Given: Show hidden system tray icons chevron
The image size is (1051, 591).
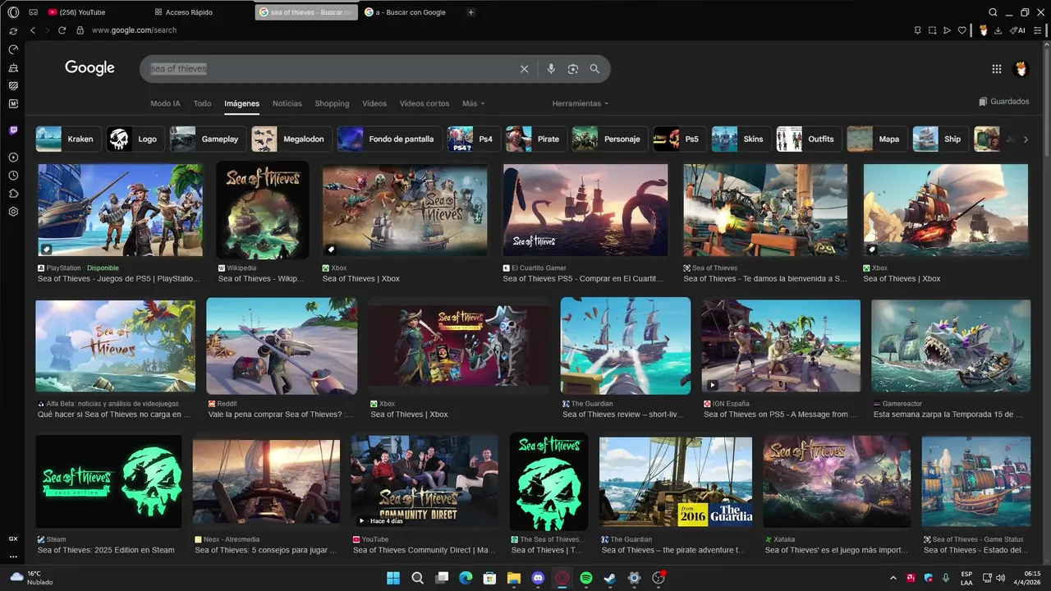Looking at the screenshot, I should point(893,578).
